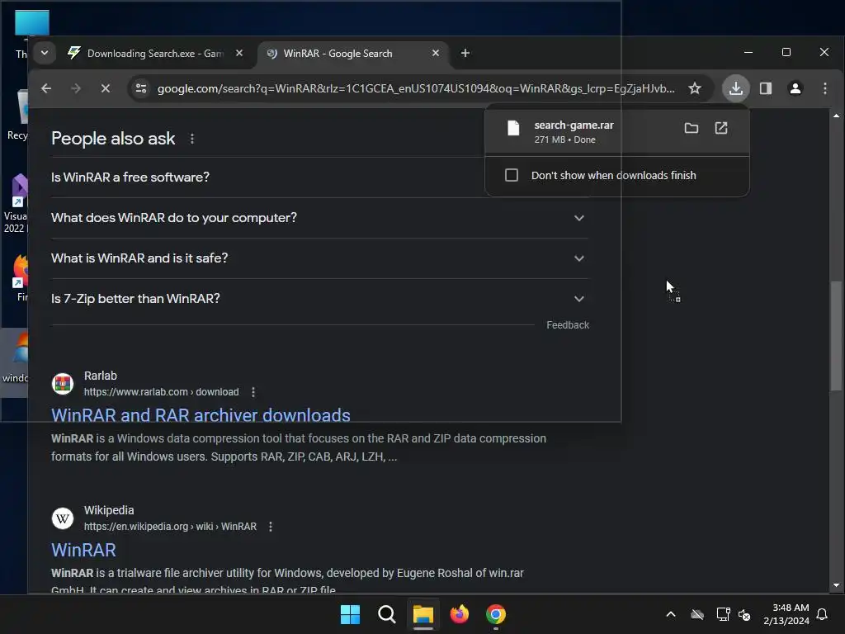
Task: Expand 'Is 7-Zip better than WinRAR?'
Action: click(x=319, y=299)
